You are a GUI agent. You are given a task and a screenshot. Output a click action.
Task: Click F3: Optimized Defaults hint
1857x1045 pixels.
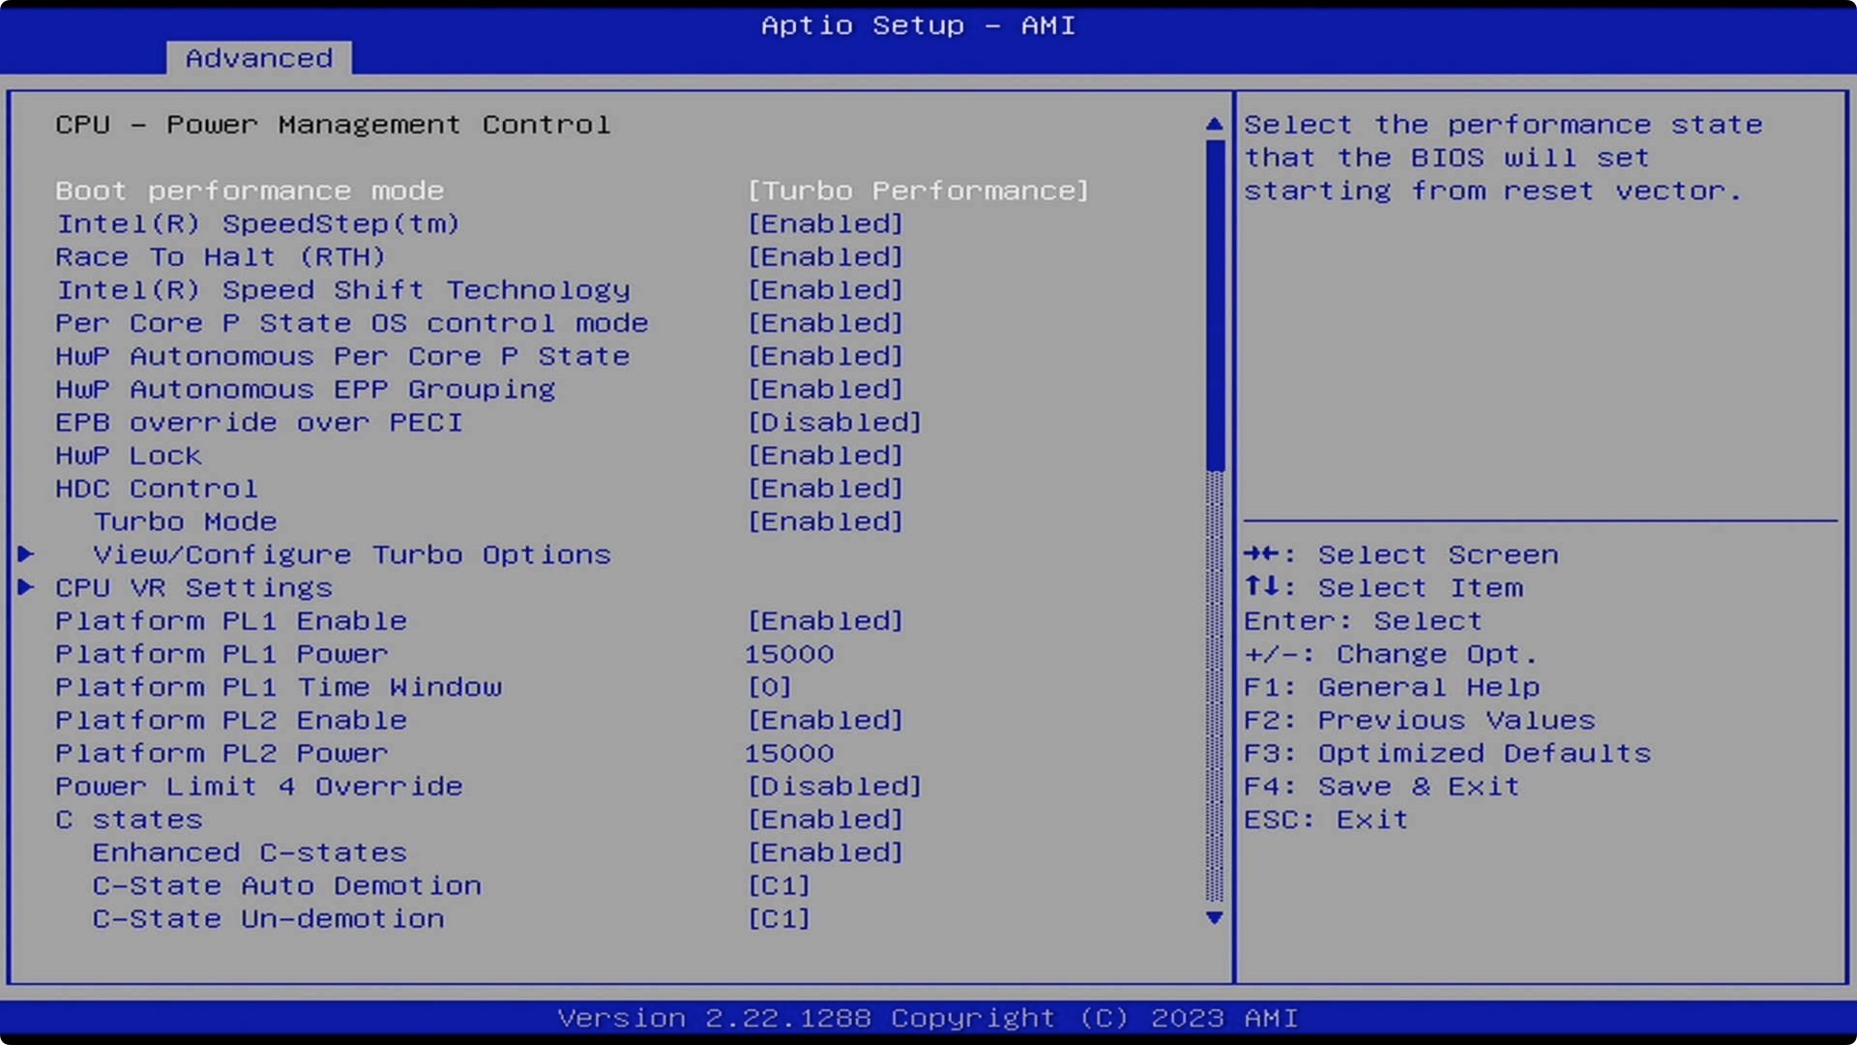point(1447,754)
